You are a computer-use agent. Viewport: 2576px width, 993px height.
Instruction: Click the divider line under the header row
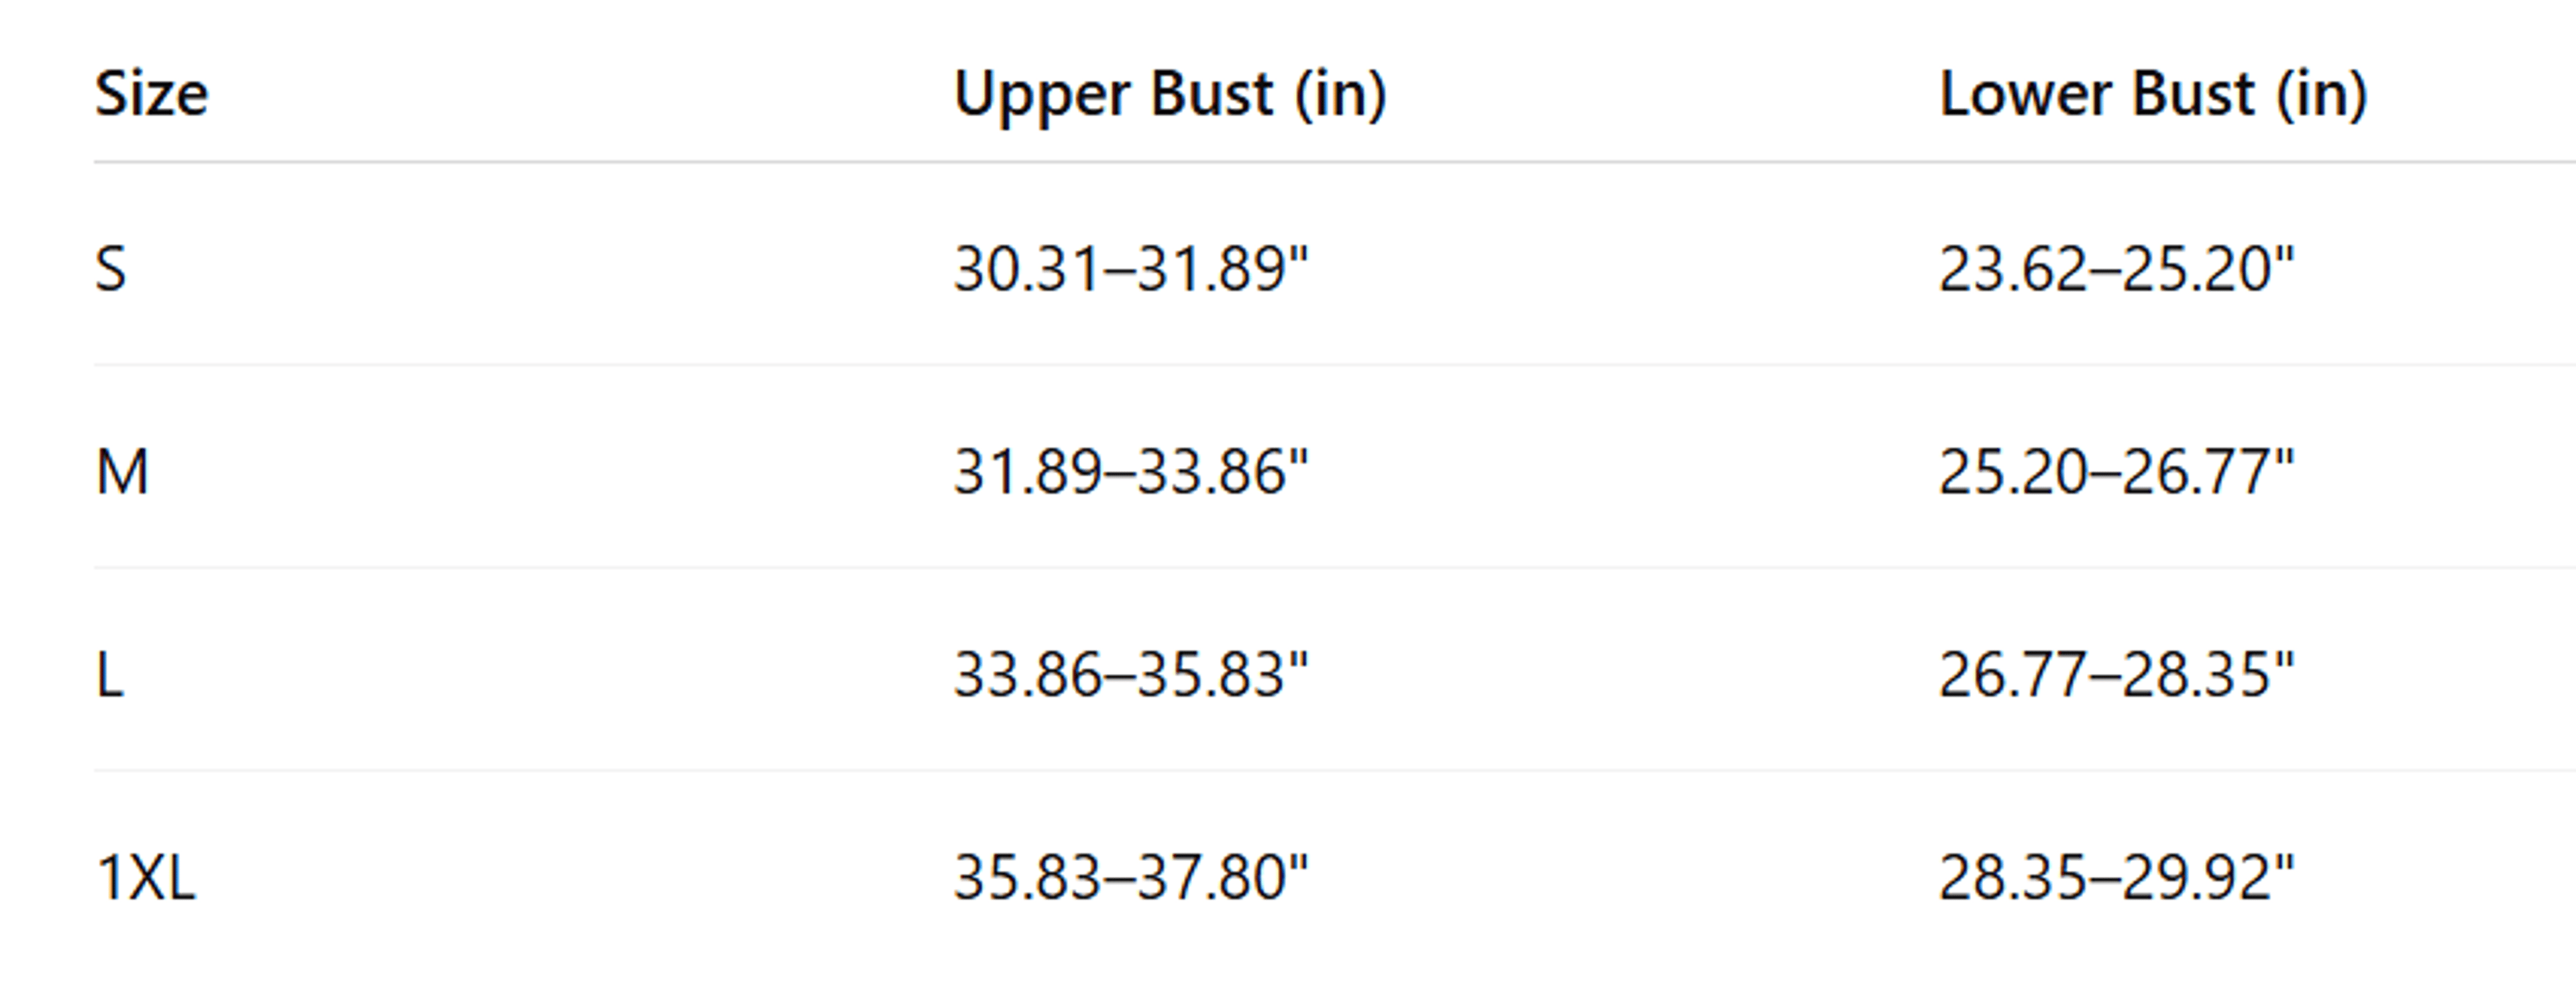pos(1335,161)
